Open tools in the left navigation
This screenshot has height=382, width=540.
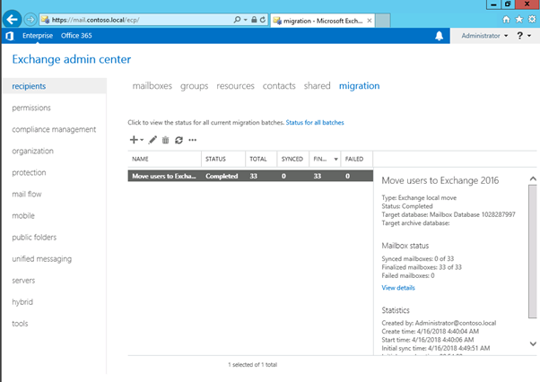20,324
